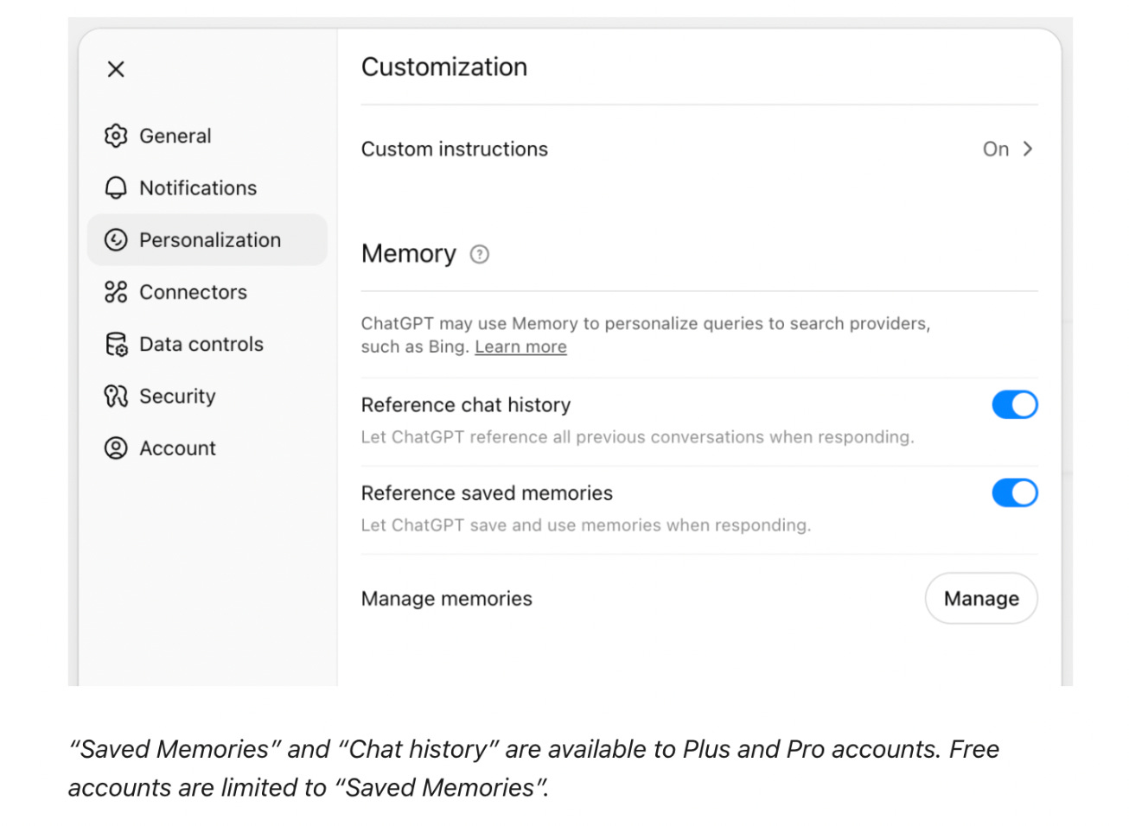The height and width of the screenshot is (826, 1129).
Task: Disable the Reference chat history toggle
Action: tap(1014, 404)
